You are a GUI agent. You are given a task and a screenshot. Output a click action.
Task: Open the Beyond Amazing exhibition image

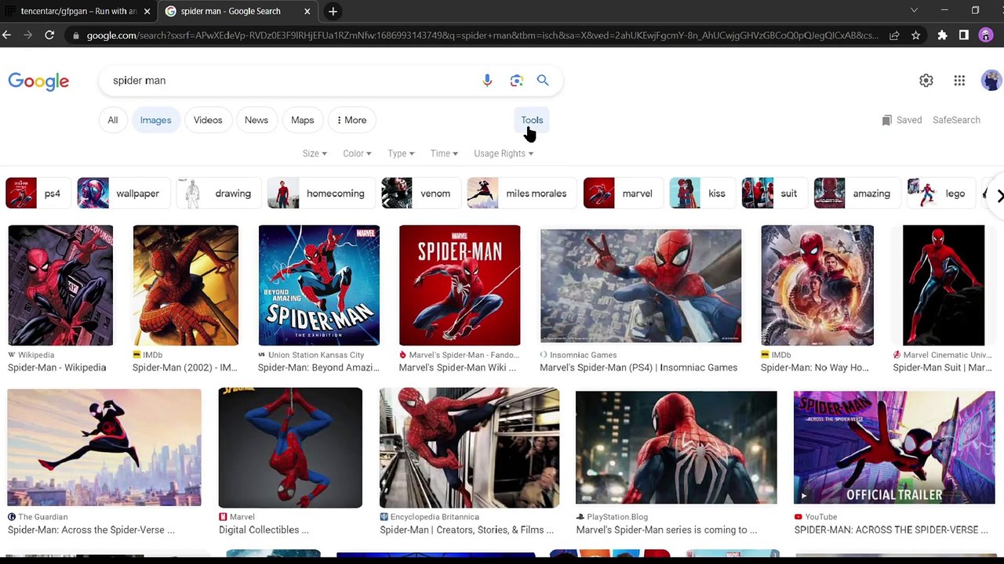tap(319, 285)
